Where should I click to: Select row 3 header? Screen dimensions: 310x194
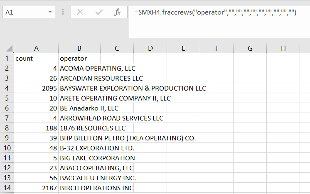[7, 78]
